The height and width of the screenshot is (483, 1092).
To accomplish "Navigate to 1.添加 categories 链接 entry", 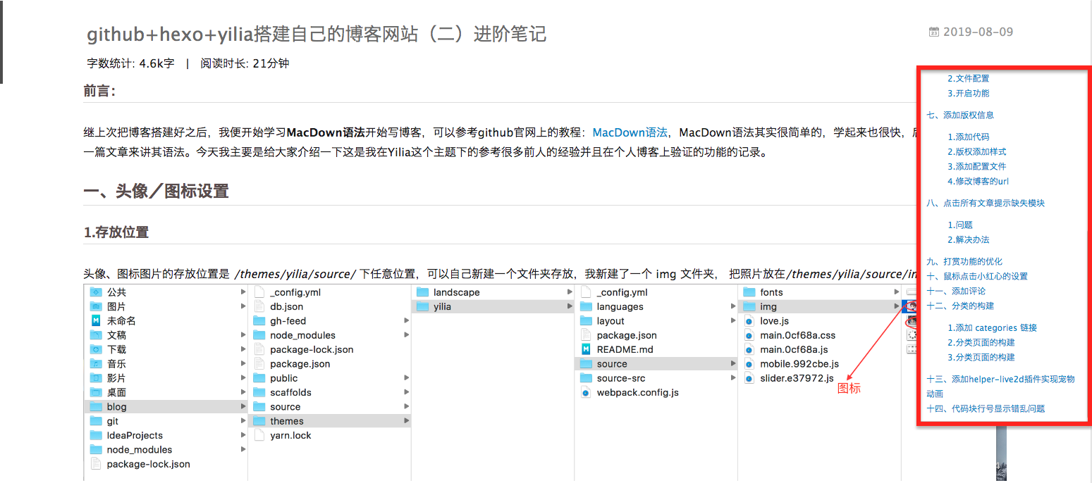I will pyautogui.click(x=992, y=327).
